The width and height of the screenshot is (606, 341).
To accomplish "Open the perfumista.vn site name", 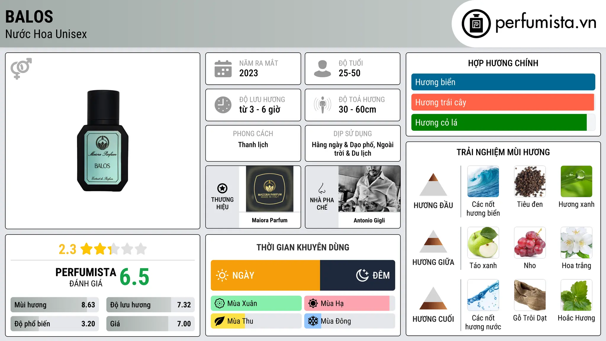I will [x=546, y=22].
